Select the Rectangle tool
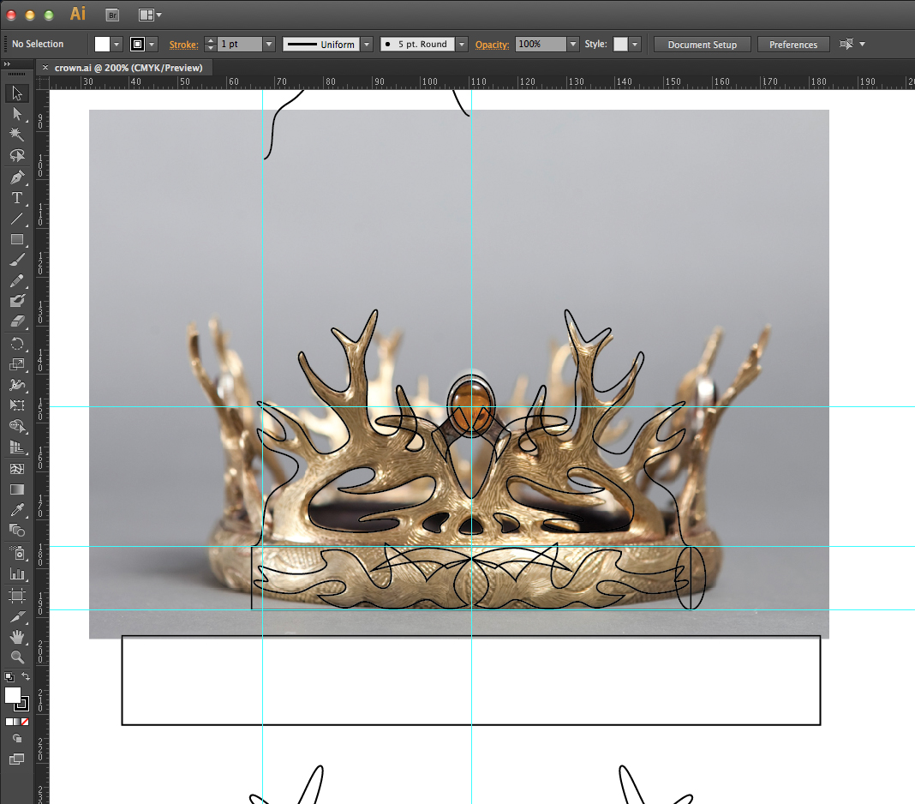The height and width of the screenshot is (804, 915). (x=17, y=239)
